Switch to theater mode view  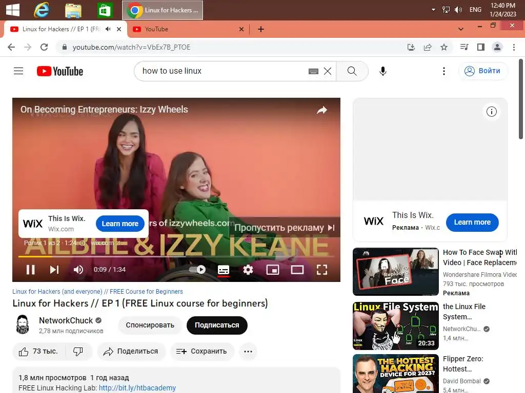pos(297,269)
